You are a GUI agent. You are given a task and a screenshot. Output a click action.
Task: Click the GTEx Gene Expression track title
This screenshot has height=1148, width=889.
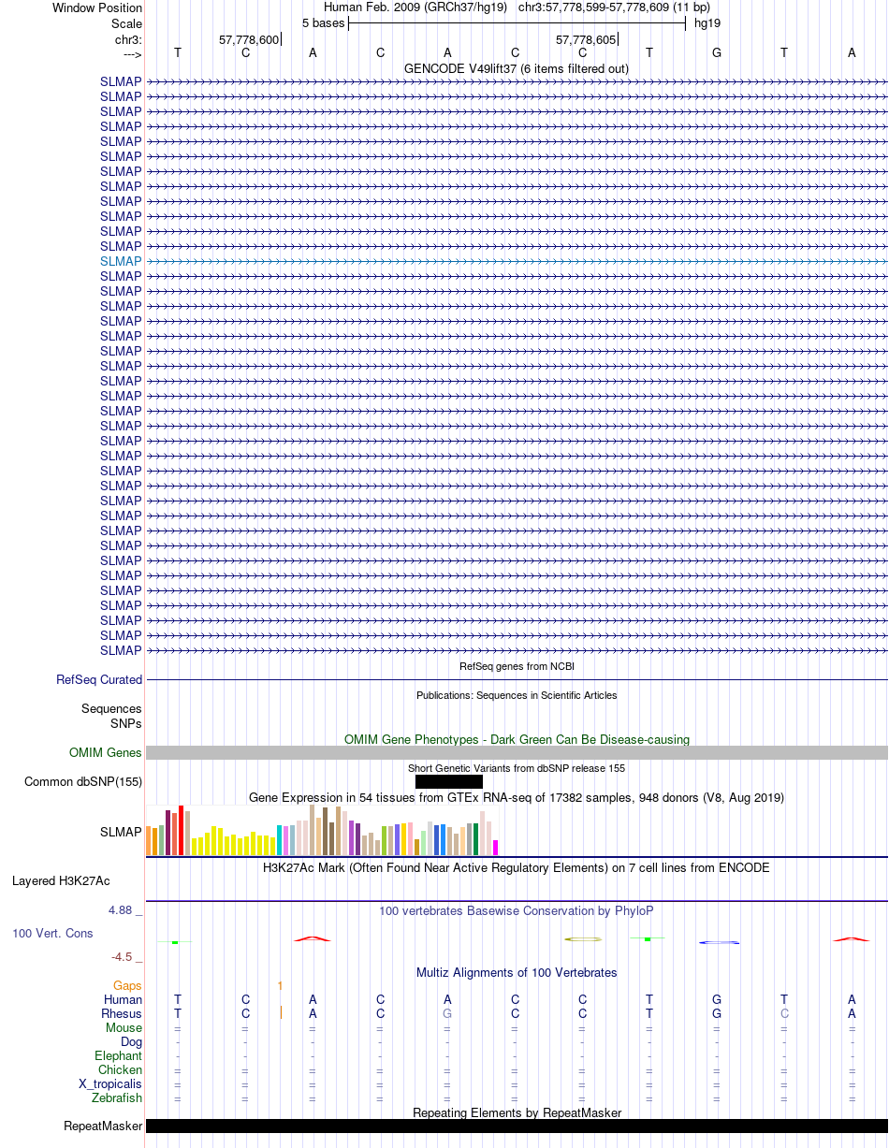pyautogui.click(x=517, y=797)
